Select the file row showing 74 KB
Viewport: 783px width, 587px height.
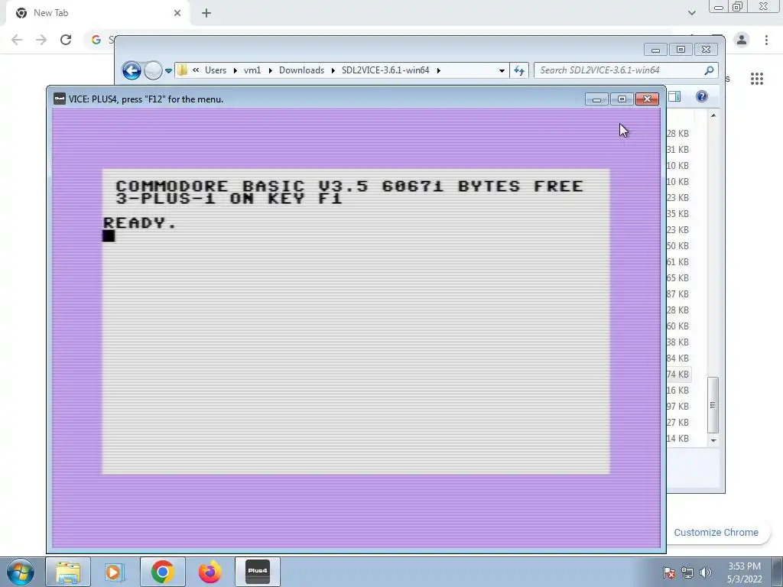click(678, 374)
